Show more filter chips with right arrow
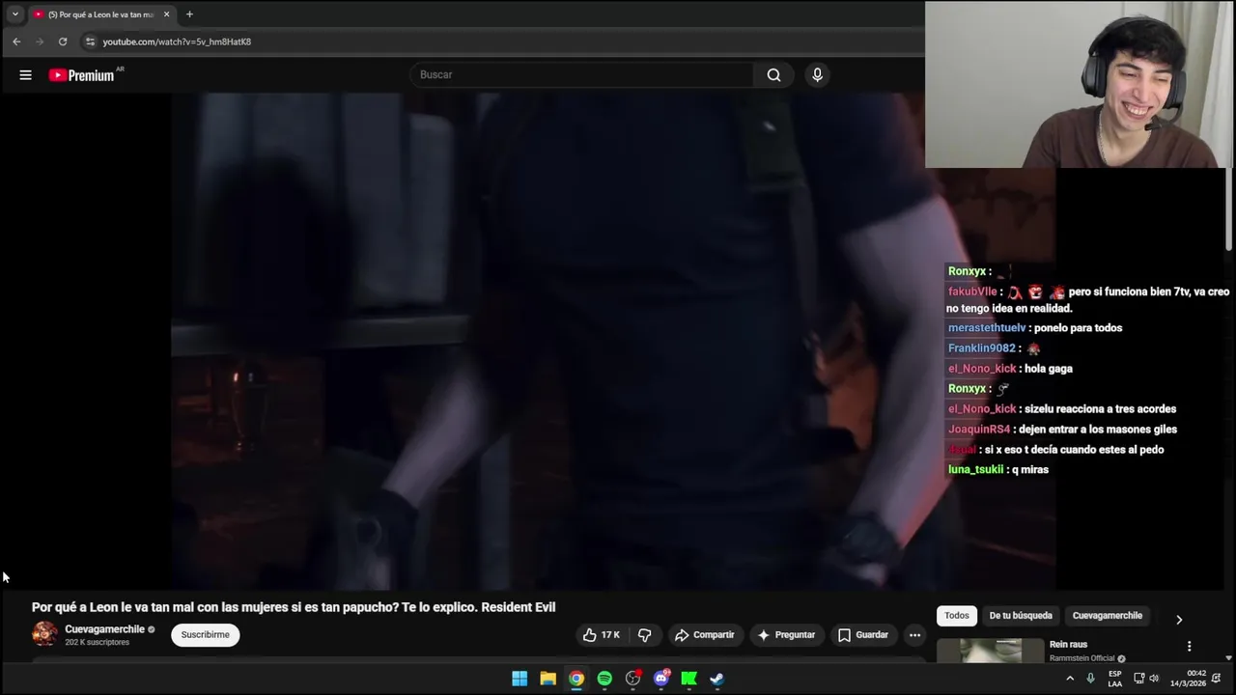 [1178, 620]
